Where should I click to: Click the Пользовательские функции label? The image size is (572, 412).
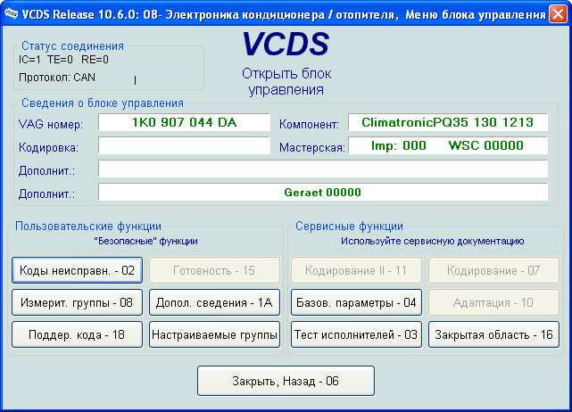[88, 226]
